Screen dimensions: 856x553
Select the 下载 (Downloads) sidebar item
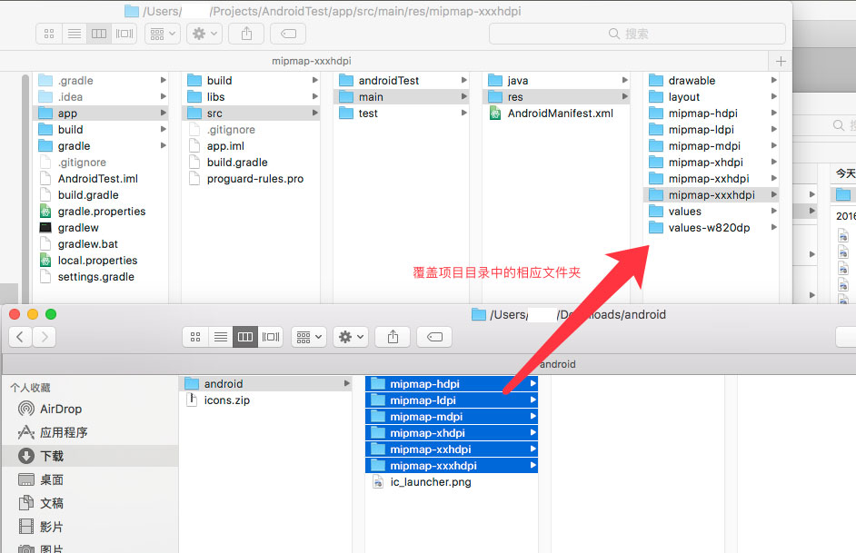click(52, 456)
